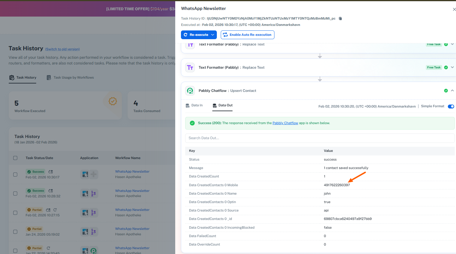Click the Search Data Out field
This screenshot has height=254, width=456.
[320, 138]
